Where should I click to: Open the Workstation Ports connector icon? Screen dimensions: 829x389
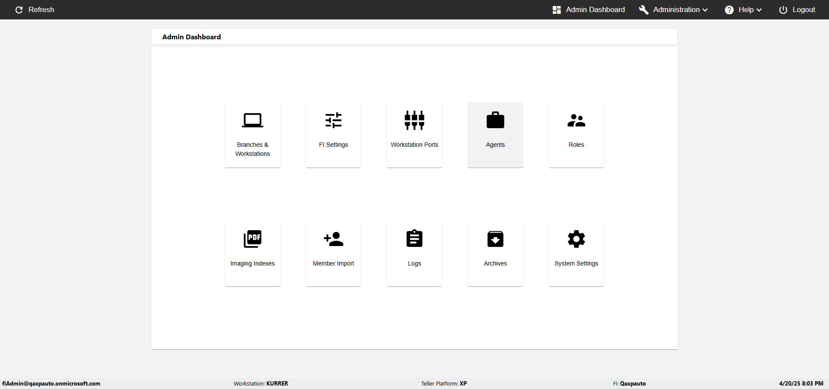pyautogui.click(x=414, y=120)
